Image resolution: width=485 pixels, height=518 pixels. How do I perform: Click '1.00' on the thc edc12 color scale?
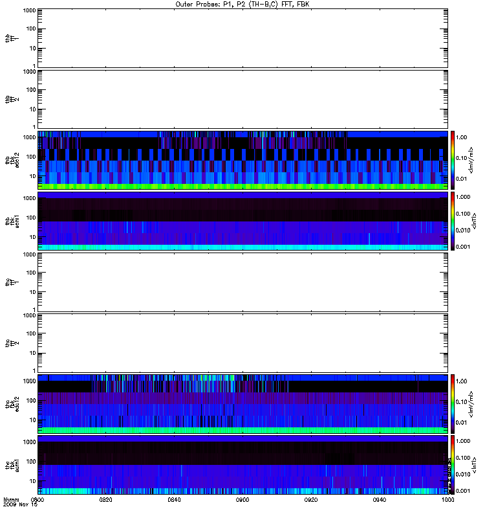pos(462,381)
